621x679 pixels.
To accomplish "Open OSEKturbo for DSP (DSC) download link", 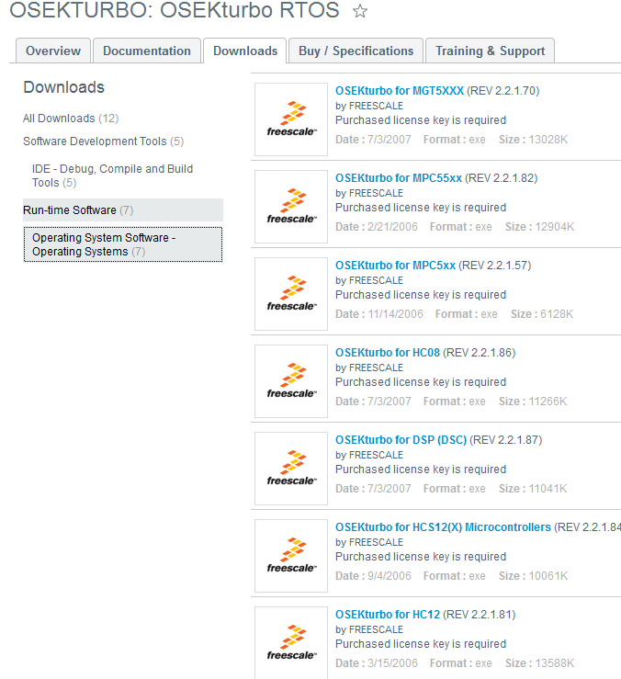I will coord(401,439).
